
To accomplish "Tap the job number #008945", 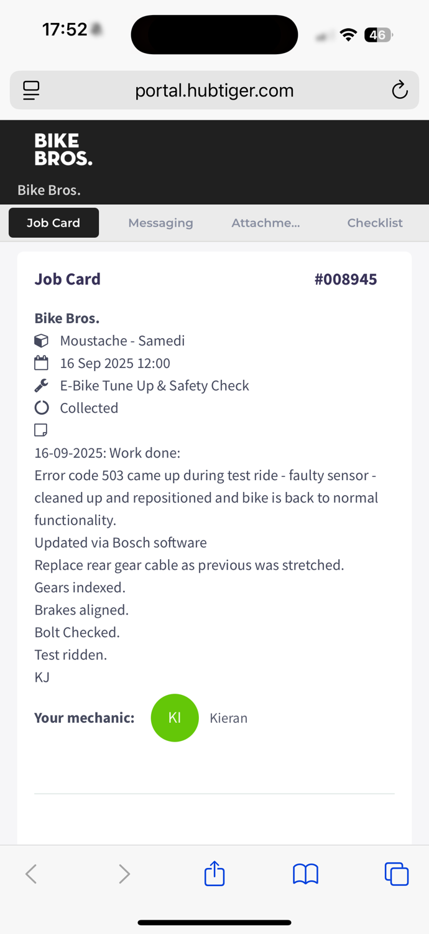I will point(346,279).
